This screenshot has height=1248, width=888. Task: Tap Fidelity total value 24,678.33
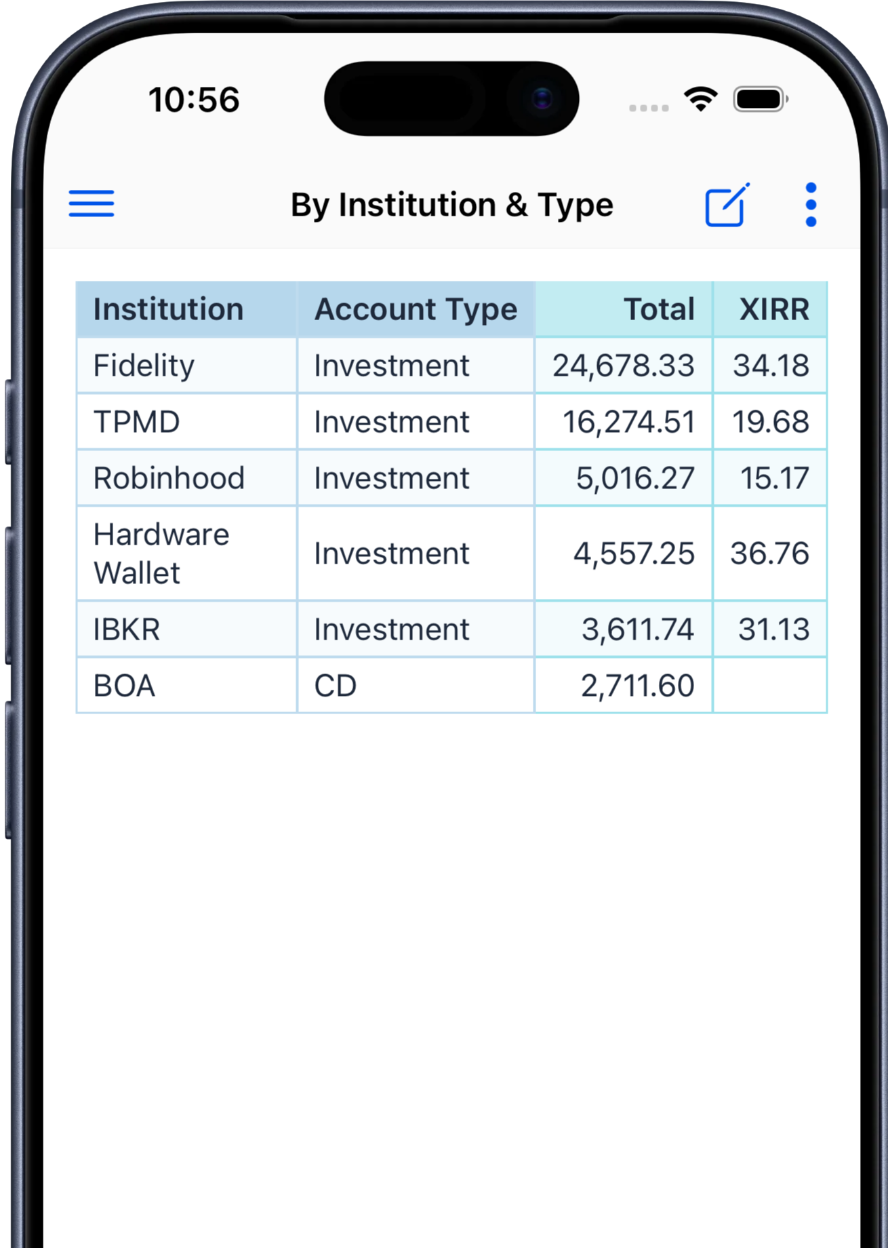coord(624,366)
